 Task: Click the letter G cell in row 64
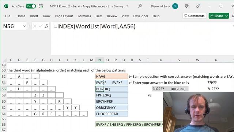pyautogui.click(x=35, y=114)
